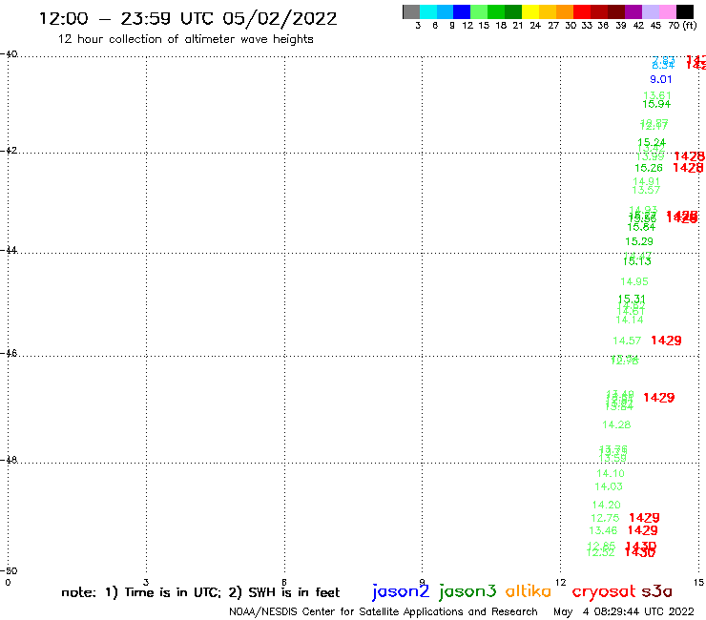Image resolution: width=706 pixels, height=620 pixels.
Task: Select the wave height reading 14.20
Action: [x=606, y=506]
